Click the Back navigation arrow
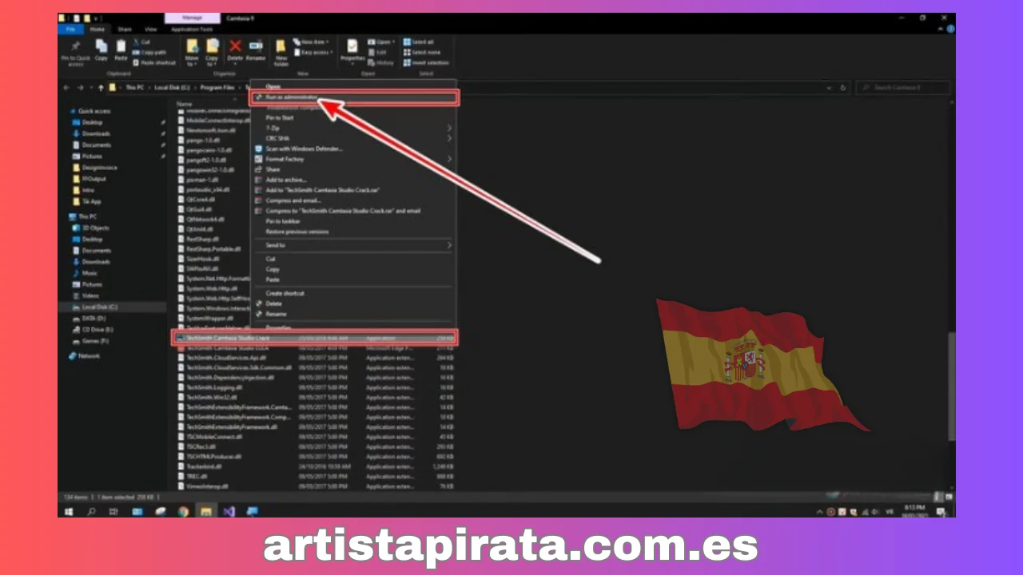Viewport: 1023px width, 575px height. (66, 87)
